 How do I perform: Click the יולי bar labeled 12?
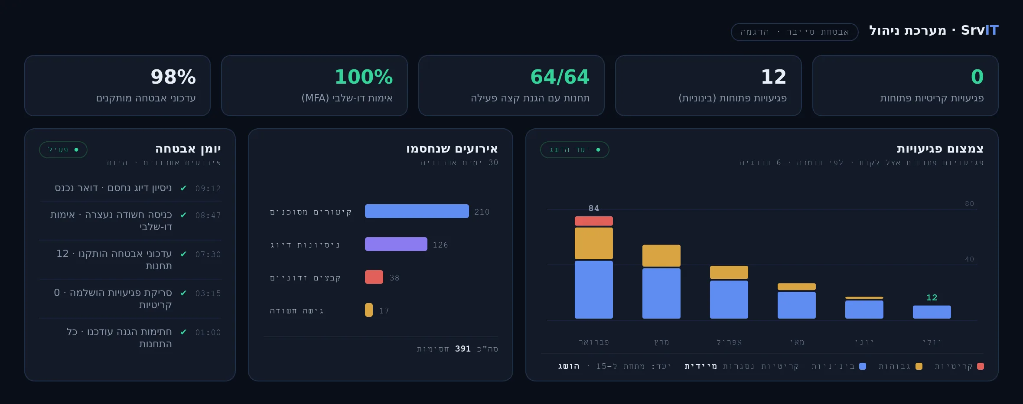pyautogui.click(x=932, y=312)
